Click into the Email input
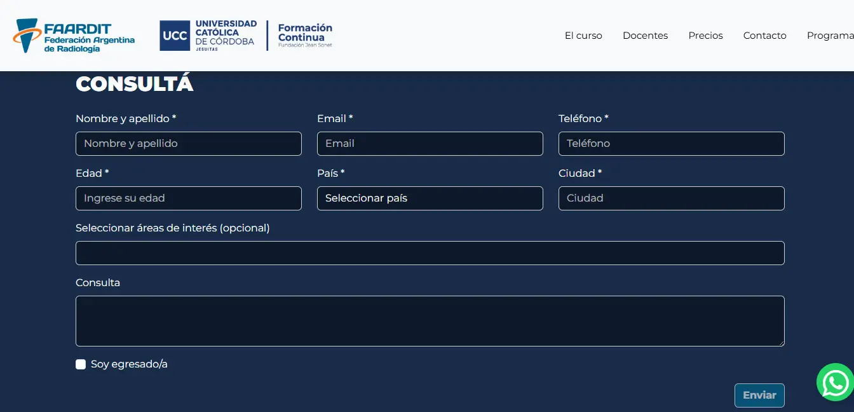This screenshot has width=854, height=412. coord(430,144)
